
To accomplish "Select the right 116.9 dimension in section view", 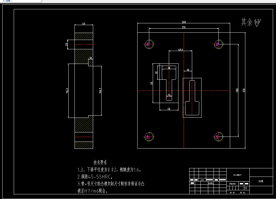I will [100, 91].
